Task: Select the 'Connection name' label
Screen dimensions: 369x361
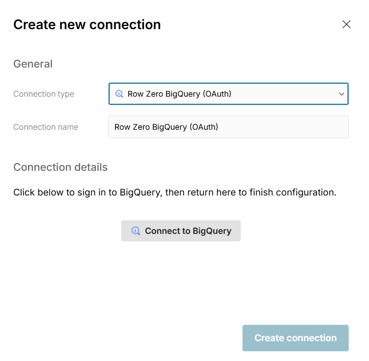Action: coord(45,127)
